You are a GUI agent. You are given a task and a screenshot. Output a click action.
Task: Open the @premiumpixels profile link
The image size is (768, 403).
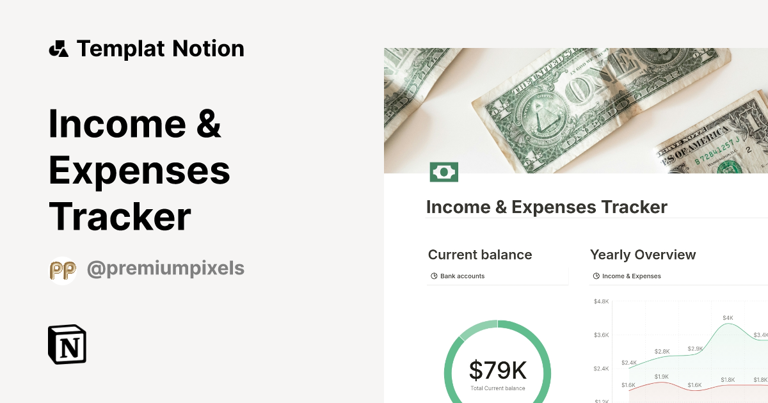click(x=164, y=269)
